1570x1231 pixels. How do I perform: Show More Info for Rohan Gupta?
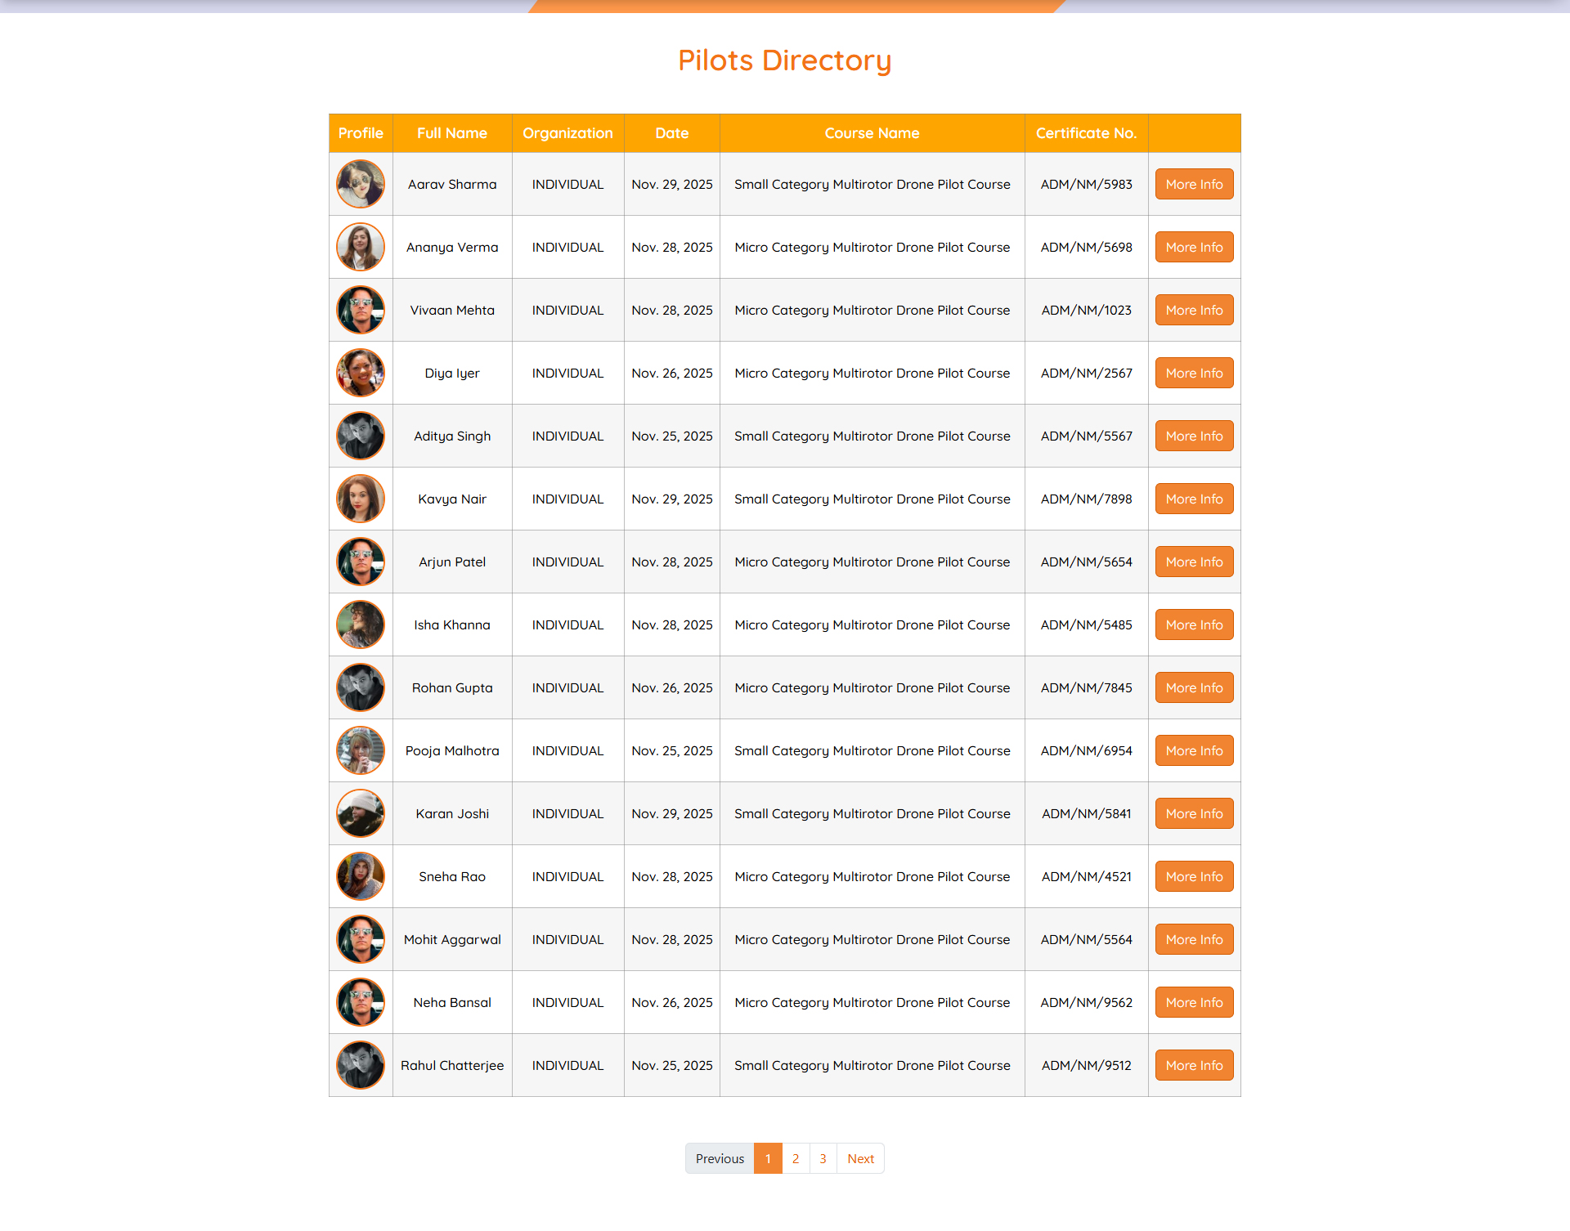tap(1194, 687)
